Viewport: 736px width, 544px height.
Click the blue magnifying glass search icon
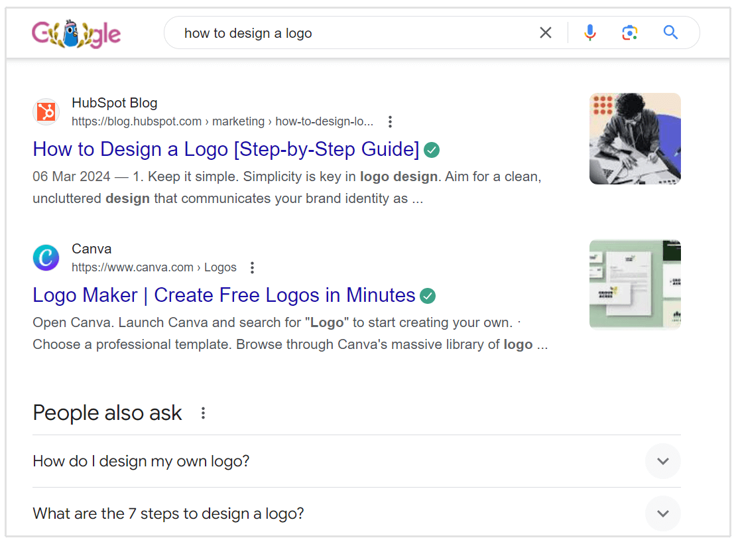[x=670, y=33]
